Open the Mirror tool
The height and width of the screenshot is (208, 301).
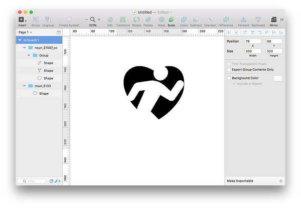coord(273,20)
